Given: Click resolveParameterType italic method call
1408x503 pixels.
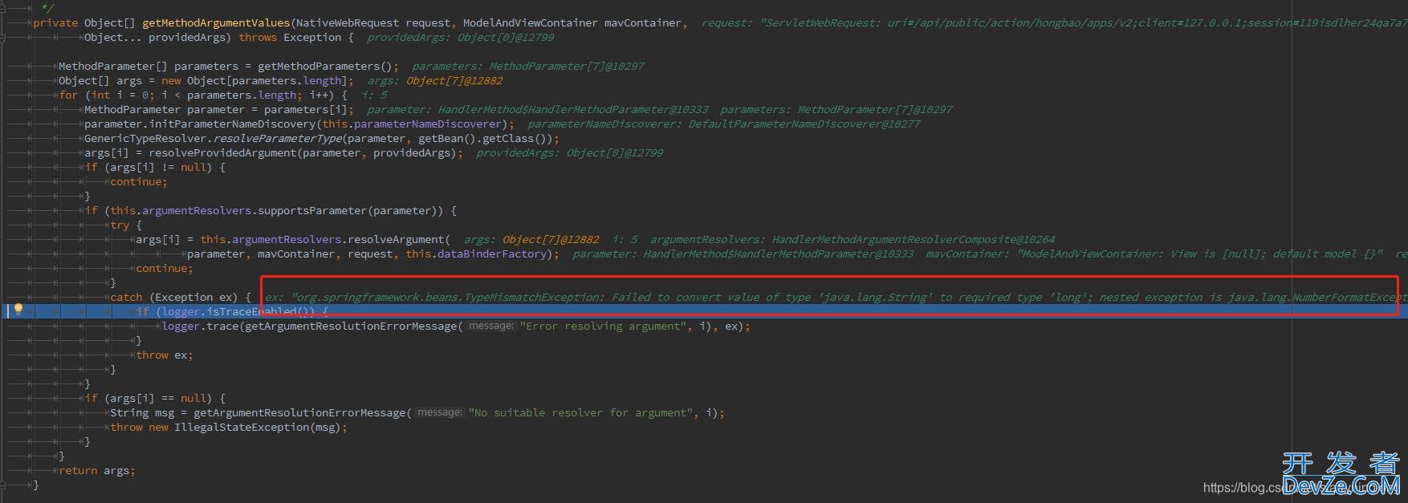Looking at the screenshot, I should [277, 139].
